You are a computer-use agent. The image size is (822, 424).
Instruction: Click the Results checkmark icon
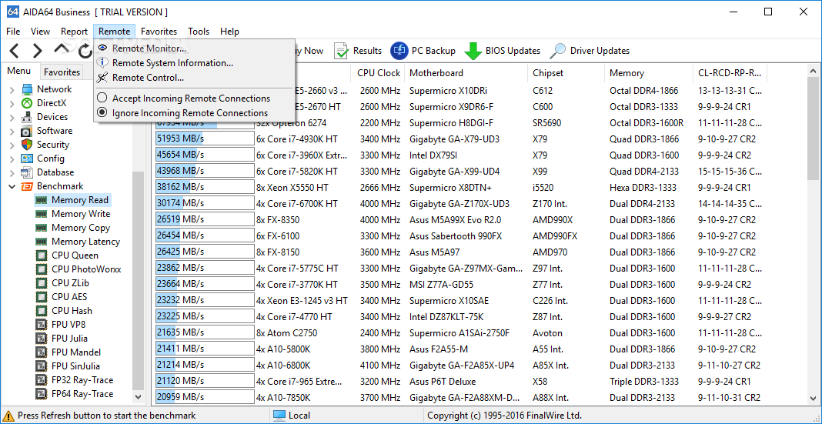tap(341, 51)
